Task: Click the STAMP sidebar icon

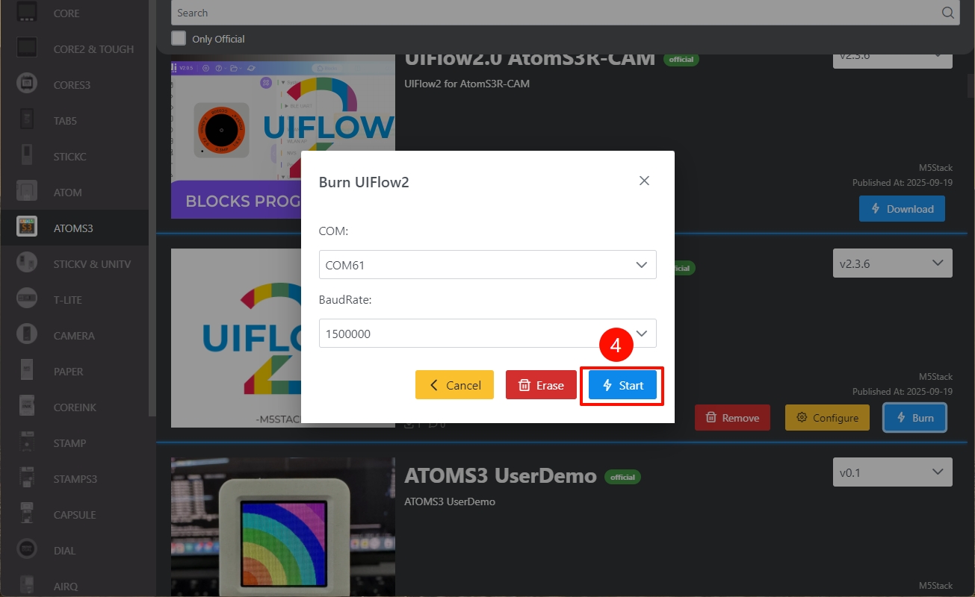Action: [27, 443]
